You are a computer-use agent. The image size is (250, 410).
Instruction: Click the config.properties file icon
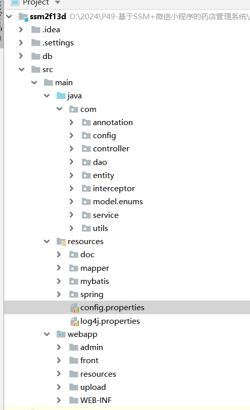coord(75,308)
